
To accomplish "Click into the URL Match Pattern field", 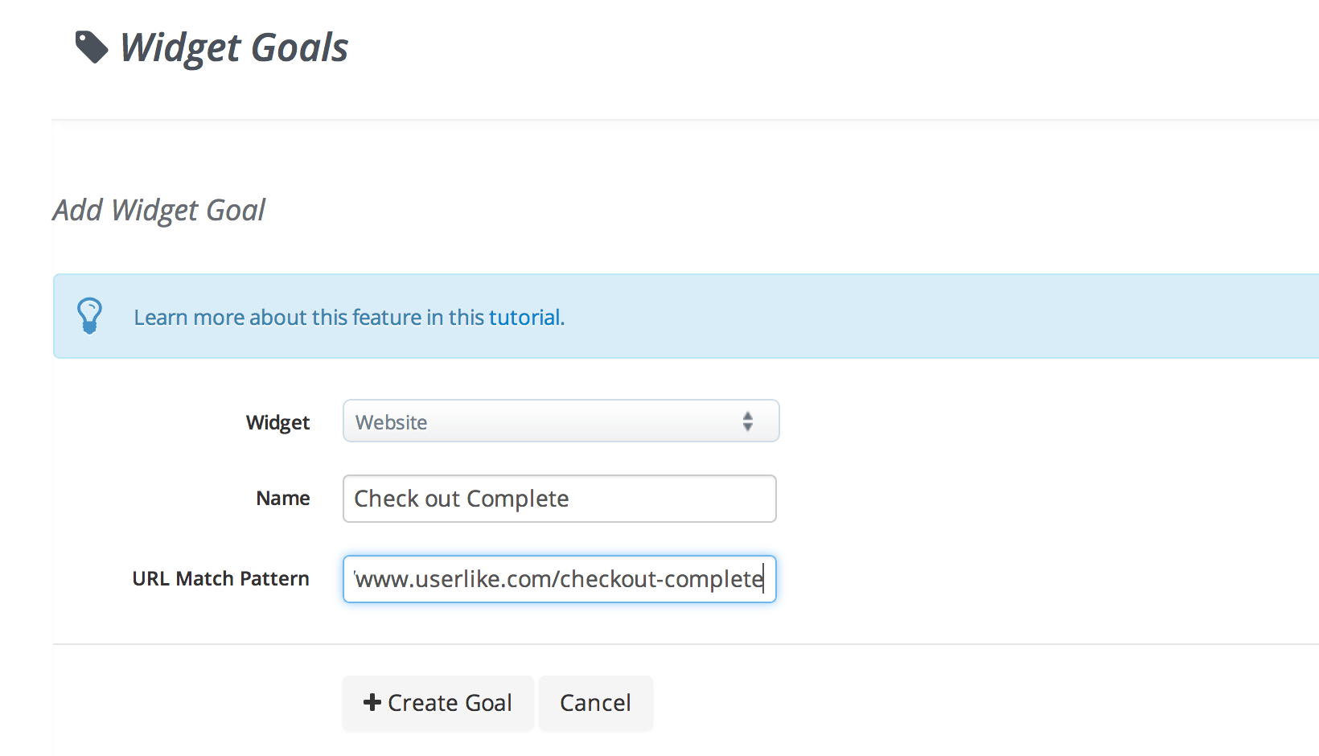I will (x=560, y=579).
